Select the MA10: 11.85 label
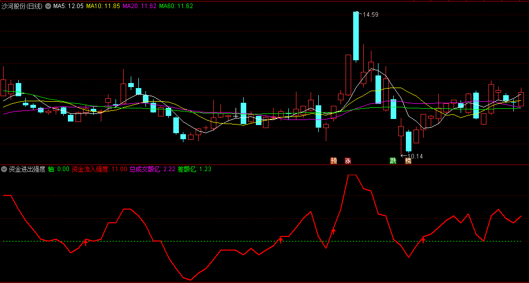This screenshot has height=283, width=529. [103, 6]
